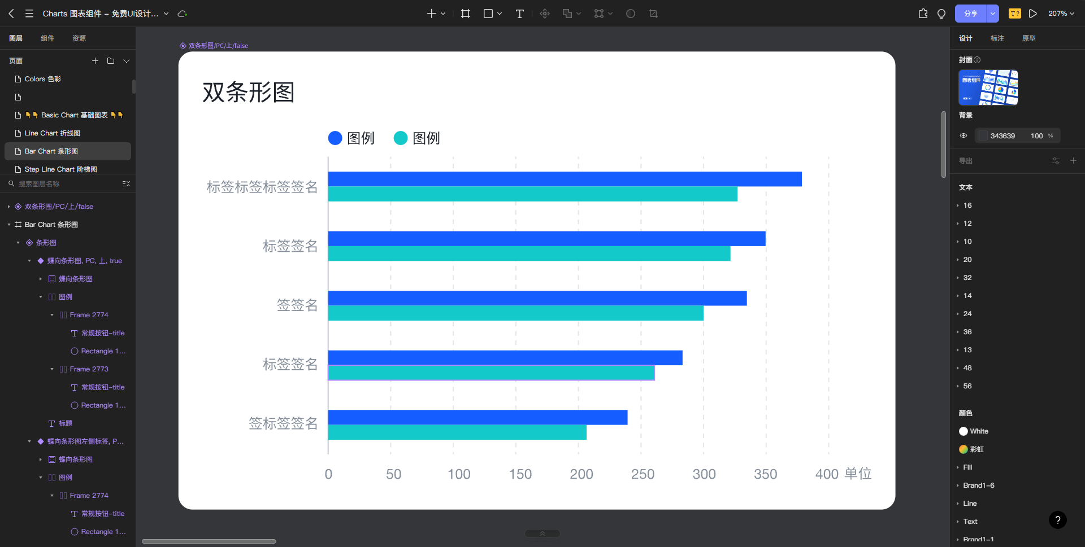Open the help question mark button

click(x=1058, y=520)
